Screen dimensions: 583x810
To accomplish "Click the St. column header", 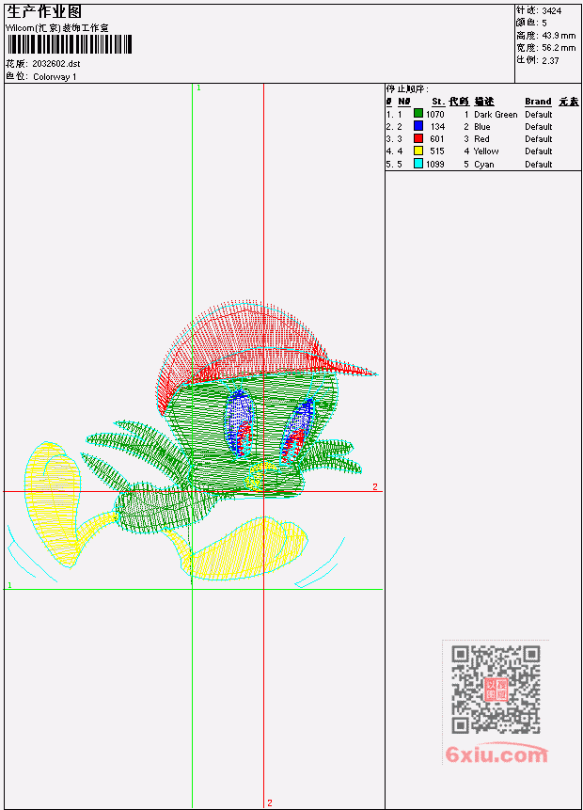I will pyautogui.click(x=438, y=102).
